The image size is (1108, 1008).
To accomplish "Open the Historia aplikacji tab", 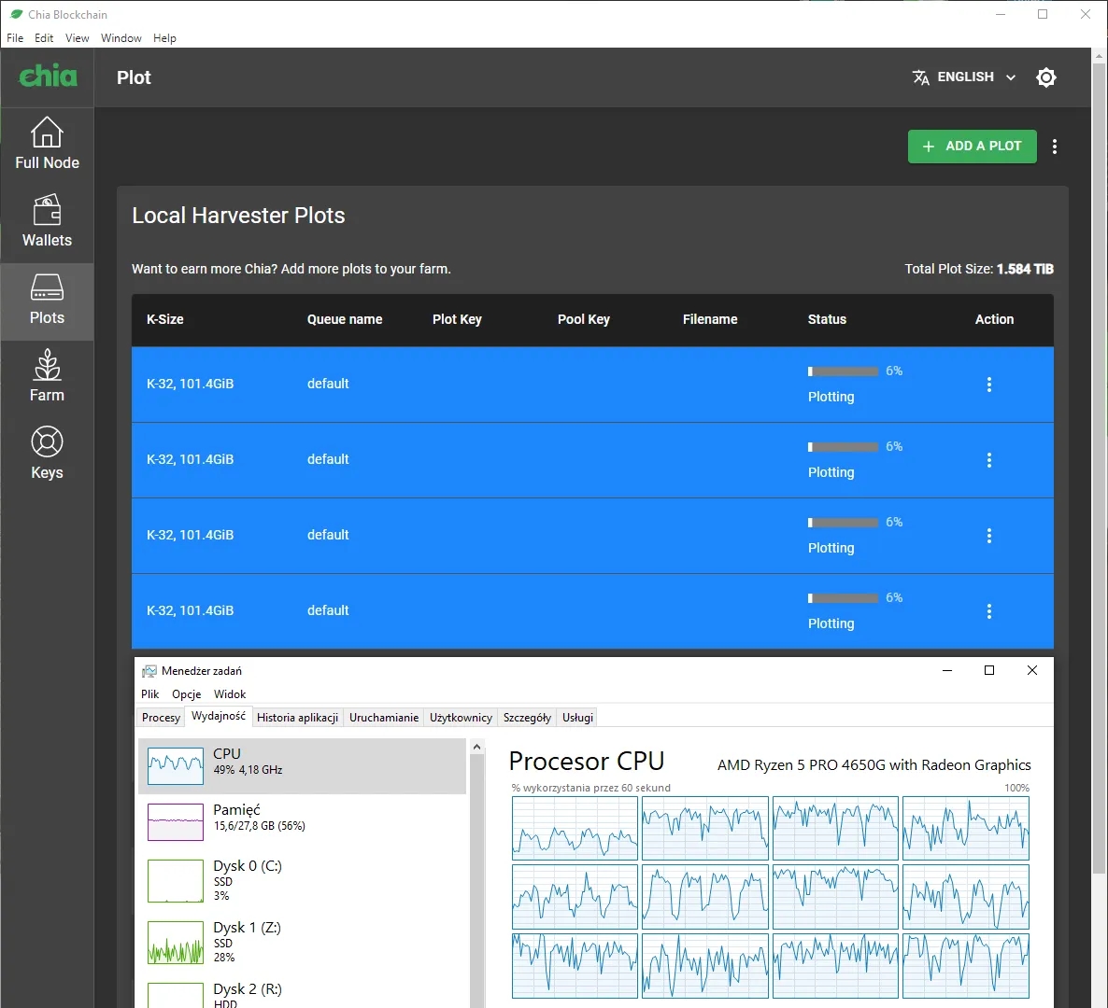I will pos(297,718).
